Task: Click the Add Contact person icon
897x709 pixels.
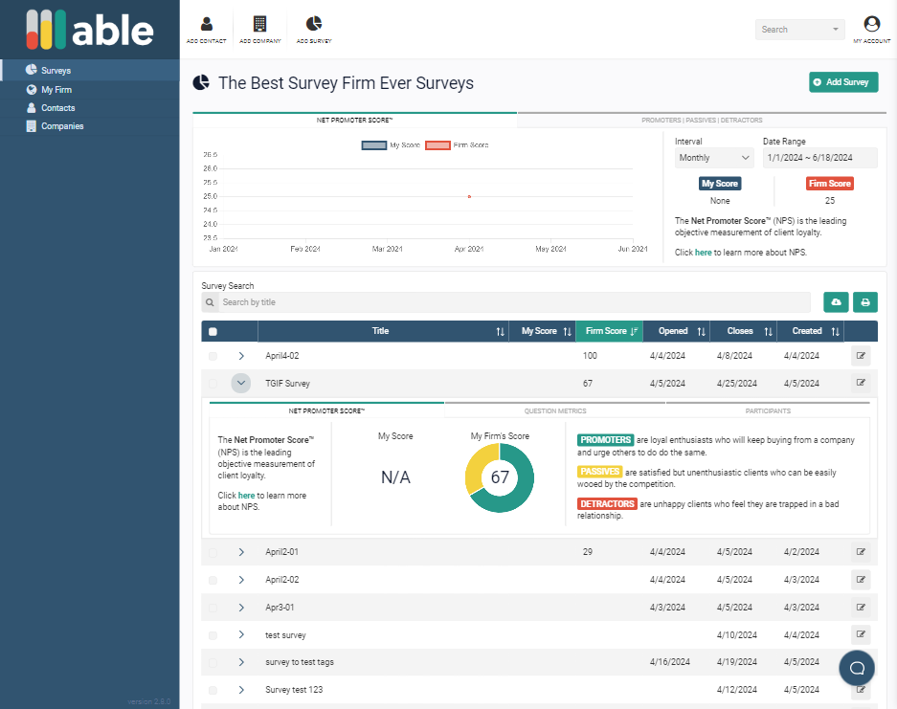Action: (x=207, y=25)
